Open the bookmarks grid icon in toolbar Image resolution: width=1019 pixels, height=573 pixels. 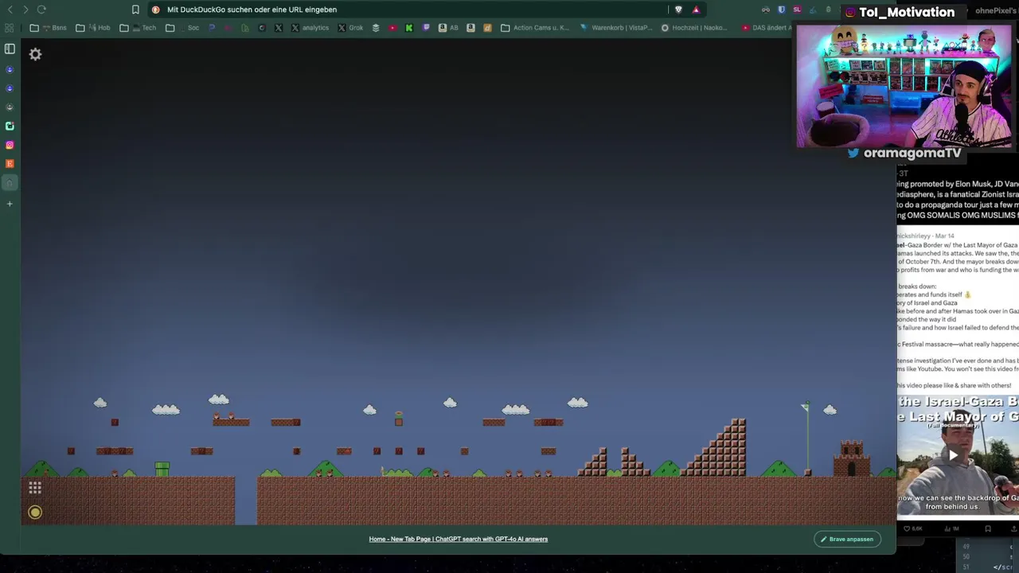click(10, 28)
